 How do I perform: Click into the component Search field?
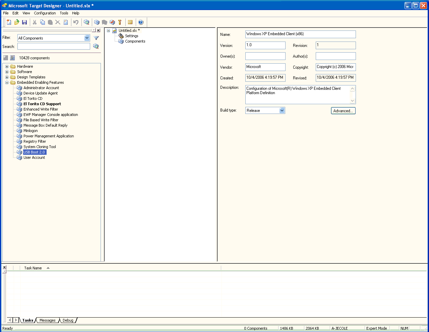54,46
